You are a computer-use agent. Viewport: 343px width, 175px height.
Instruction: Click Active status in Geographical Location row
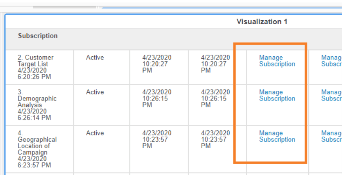[95, 133]
